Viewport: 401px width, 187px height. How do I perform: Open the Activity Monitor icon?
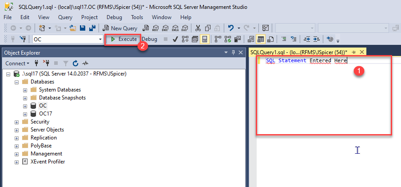266,28
